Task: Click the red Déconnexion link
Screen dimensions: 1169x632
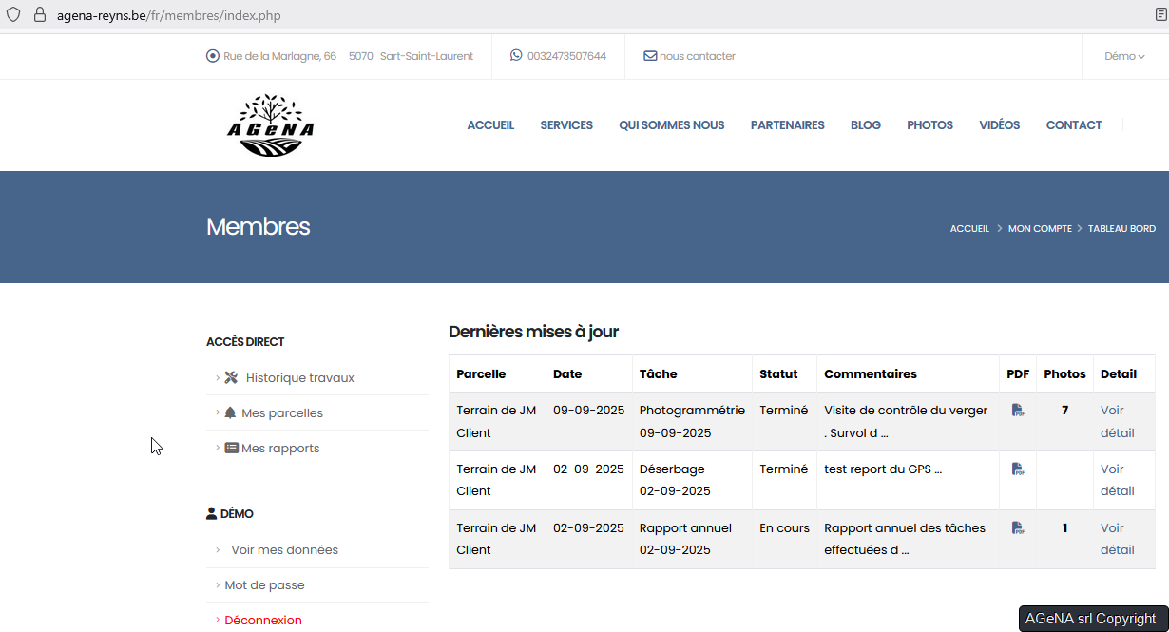Action: [263, 621]
